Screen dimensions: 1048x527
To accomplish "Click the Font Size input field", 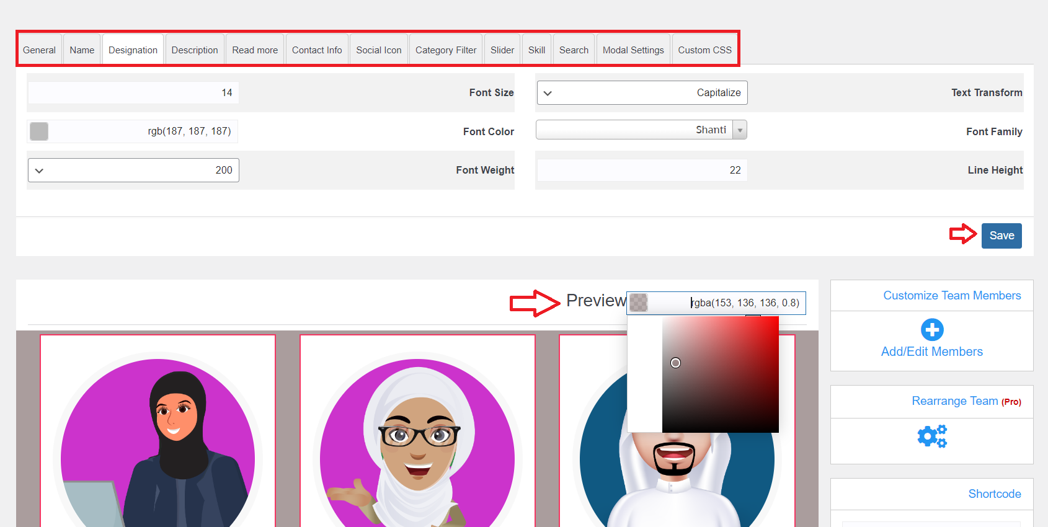I will point(133,93).
